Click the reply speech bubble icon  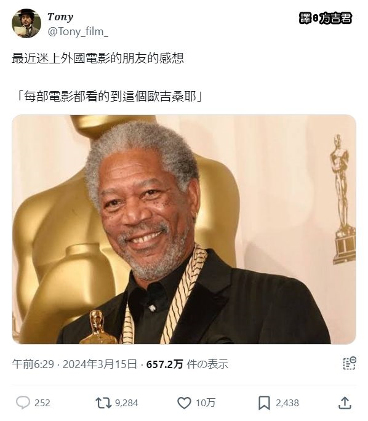[x=23, y=403]
